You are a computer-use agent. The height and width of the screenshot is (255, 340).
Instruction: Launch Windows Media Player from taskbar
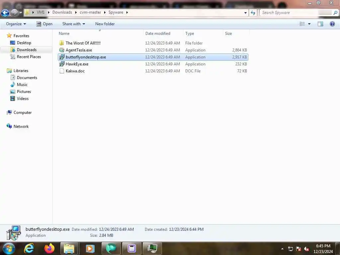pyautogui.click(x=90, y=248)
